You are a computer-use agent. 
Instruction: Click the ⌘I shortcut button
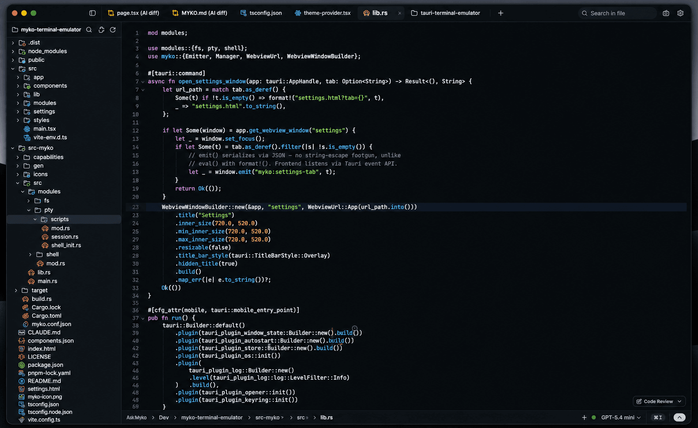point(658,418)
